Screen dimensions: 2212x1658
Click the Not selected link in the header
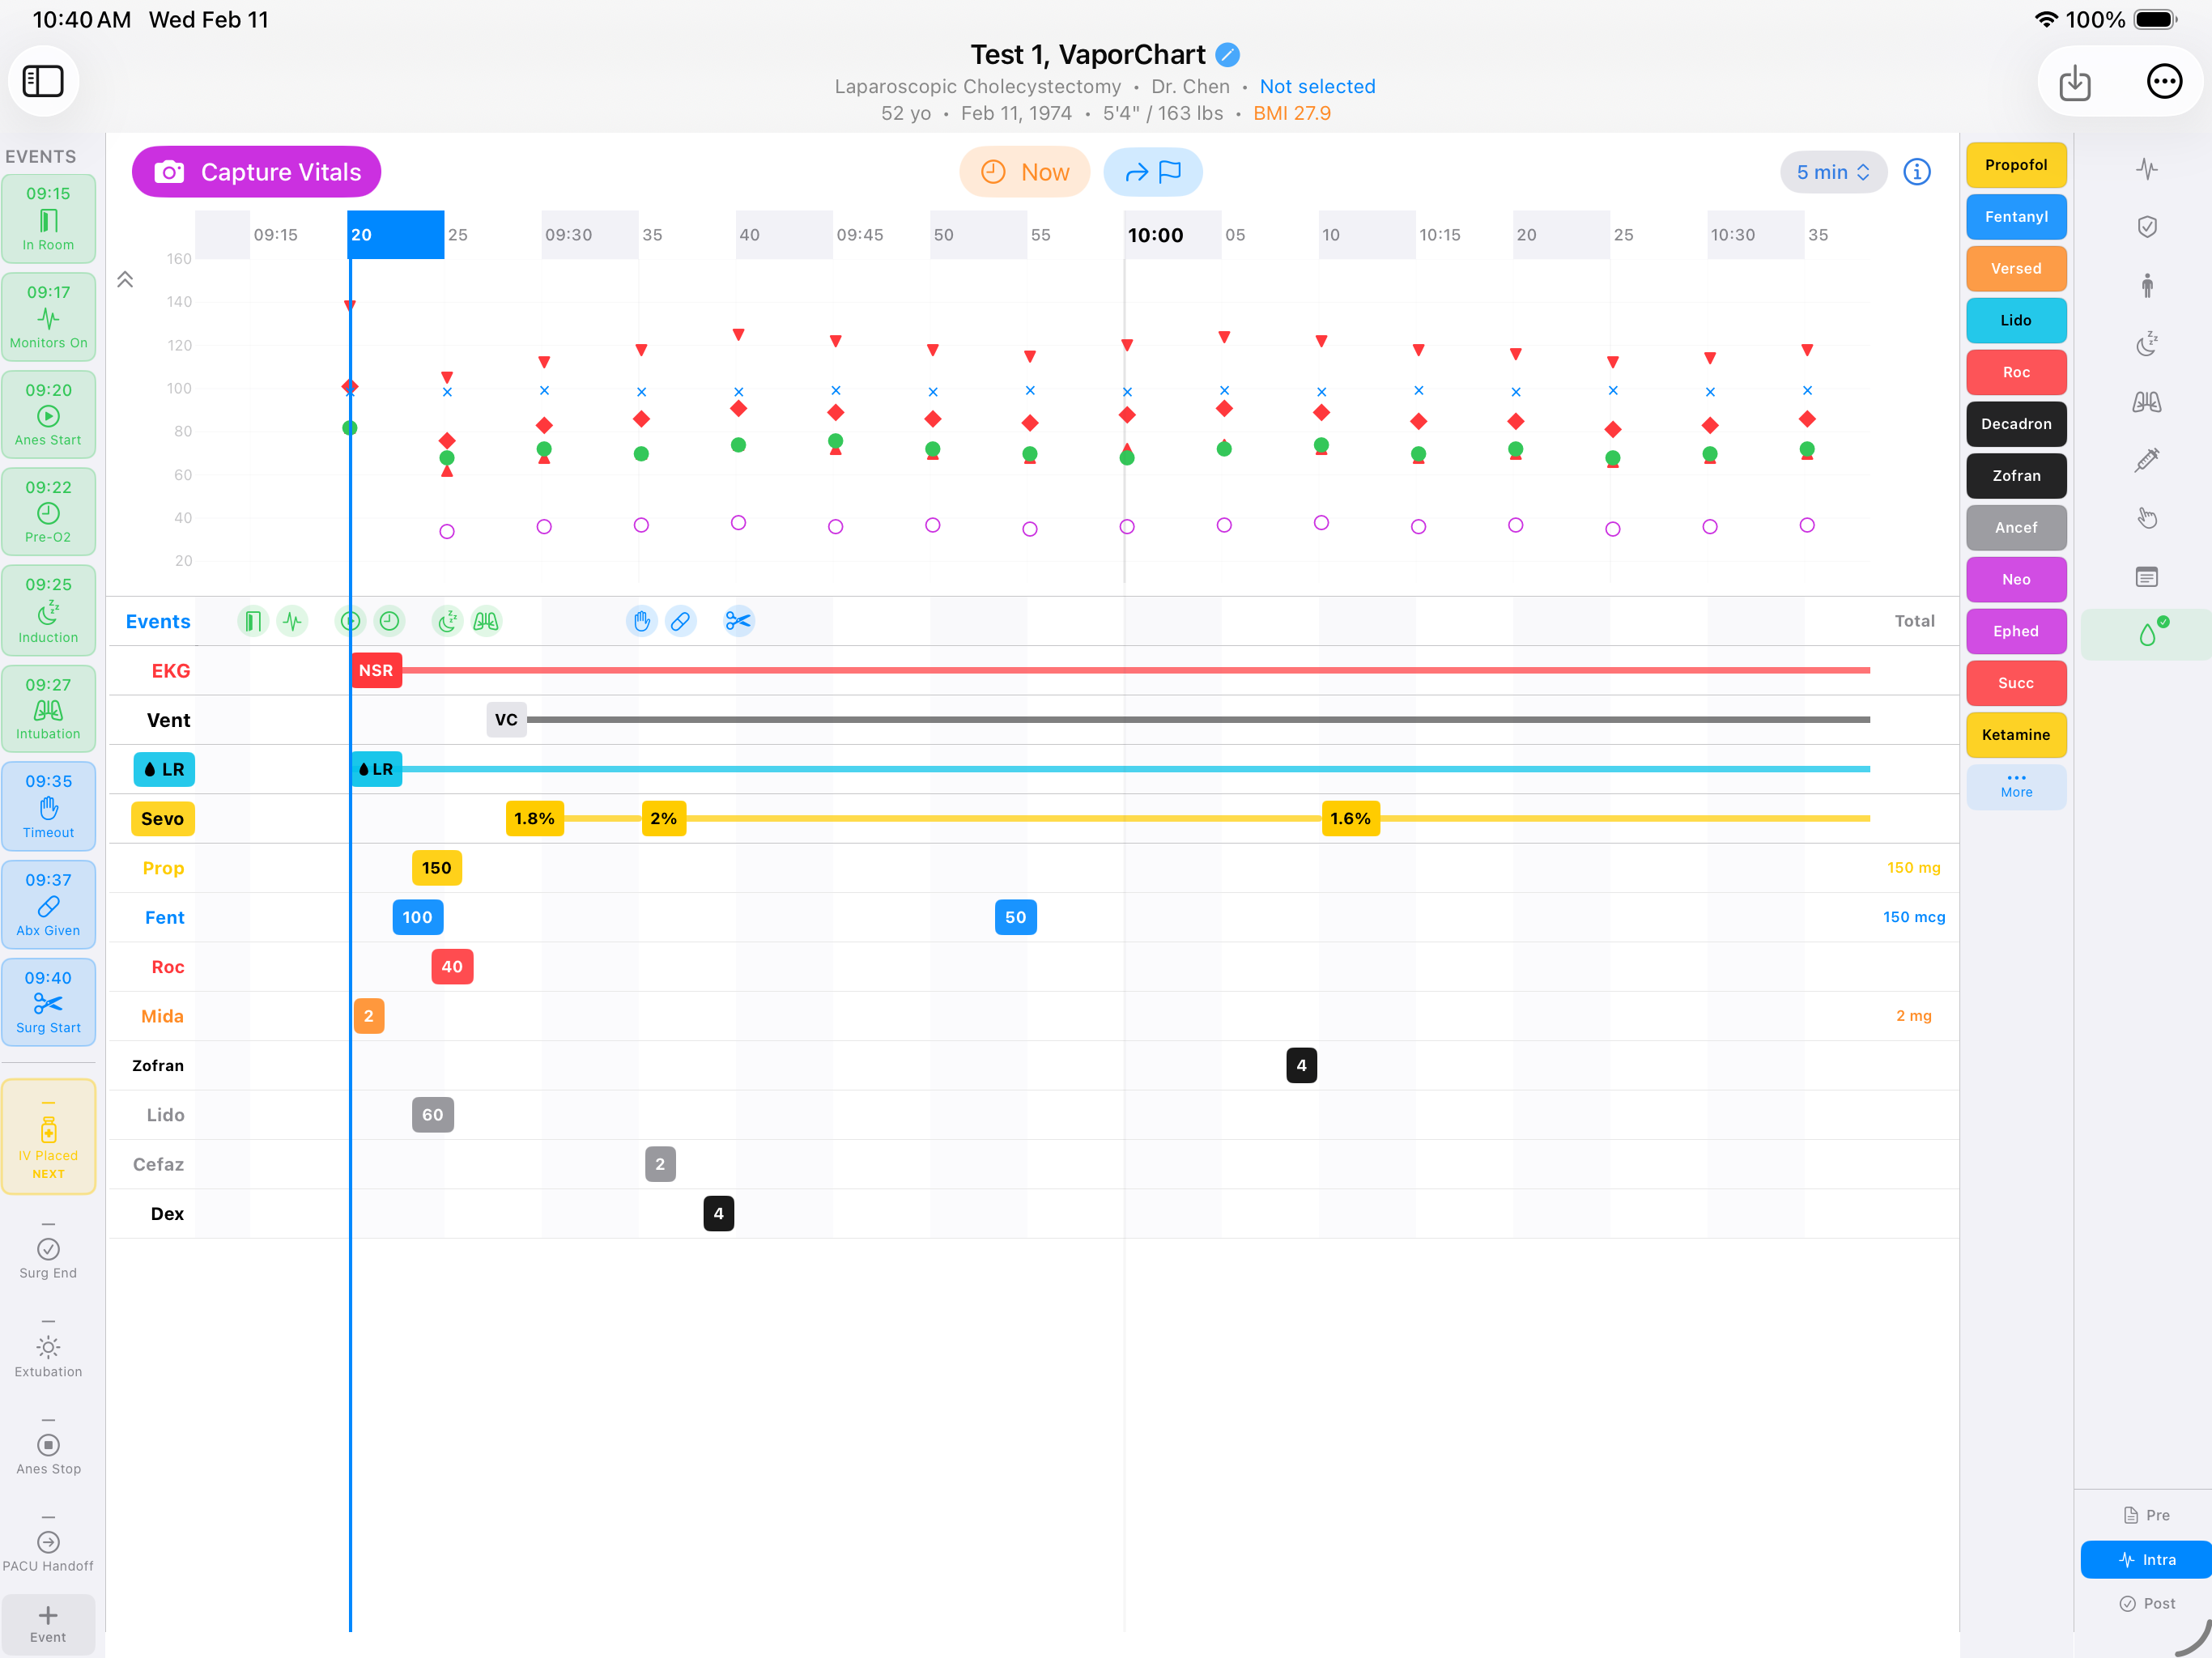coord(1317,86)
